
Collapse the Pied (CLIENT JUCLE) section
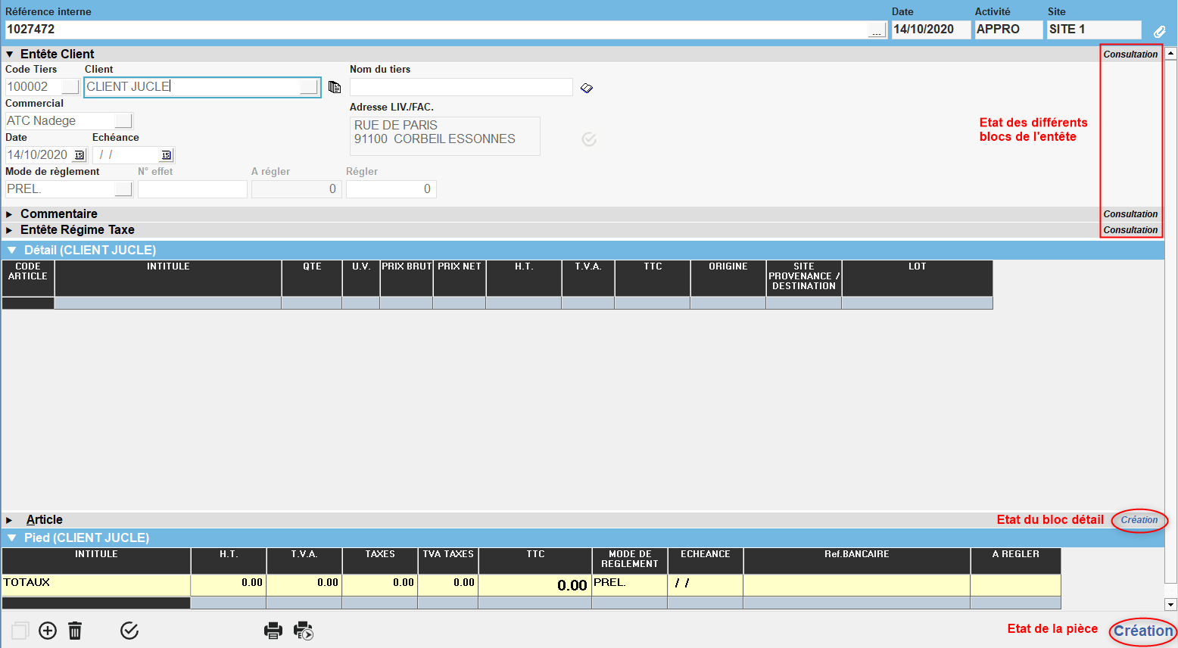(x=11, y=538)
